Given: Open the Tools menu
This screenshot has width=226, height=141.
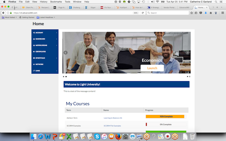Looking at the screenshot, I should coord(67,2).
